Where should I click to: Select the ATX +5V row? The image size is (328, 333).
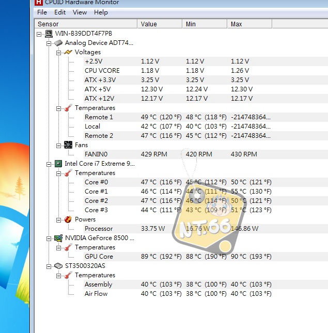coord(206,89)
